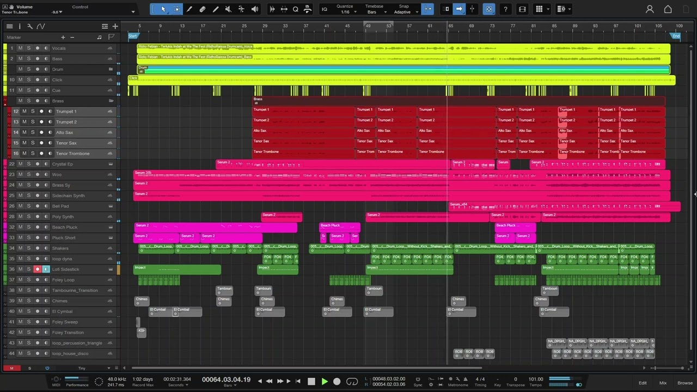Add a new track with plus button
This screenshot has height=392, width=697.
(x=115, y=26)
